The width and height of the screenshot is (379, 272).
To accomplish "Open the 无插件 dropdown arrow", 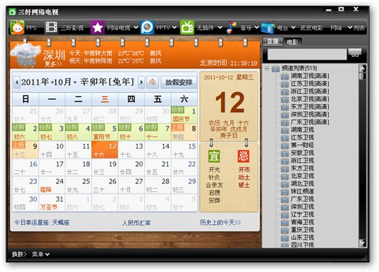I will coord(220,28).
